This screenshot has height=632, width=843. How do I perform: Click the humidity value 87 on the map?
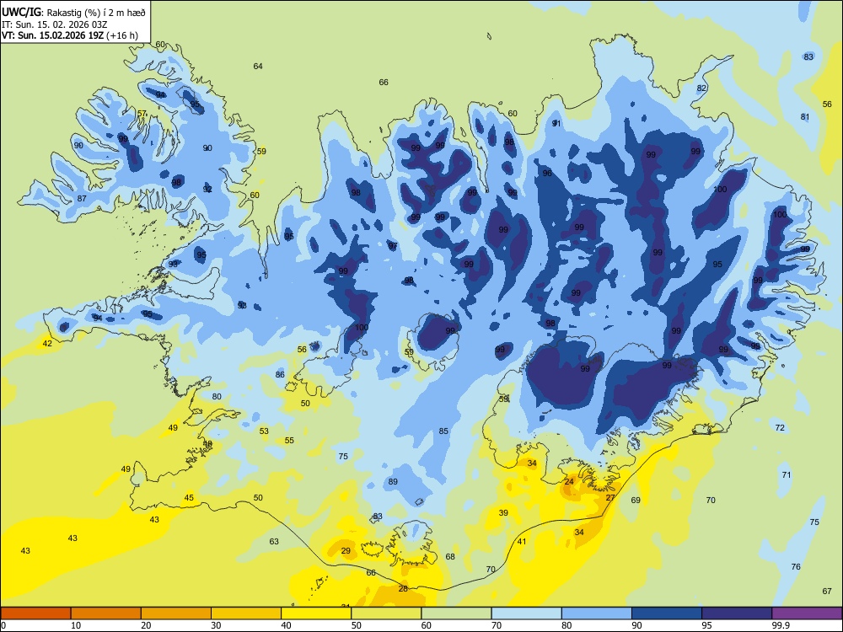[82, 198]
